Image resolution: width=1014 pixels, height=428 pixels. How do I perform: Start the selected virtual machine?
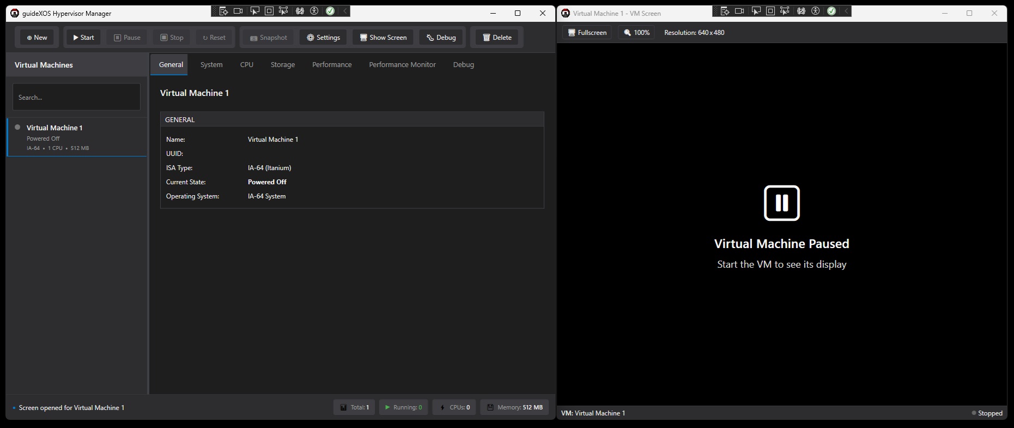click(83, 38)
